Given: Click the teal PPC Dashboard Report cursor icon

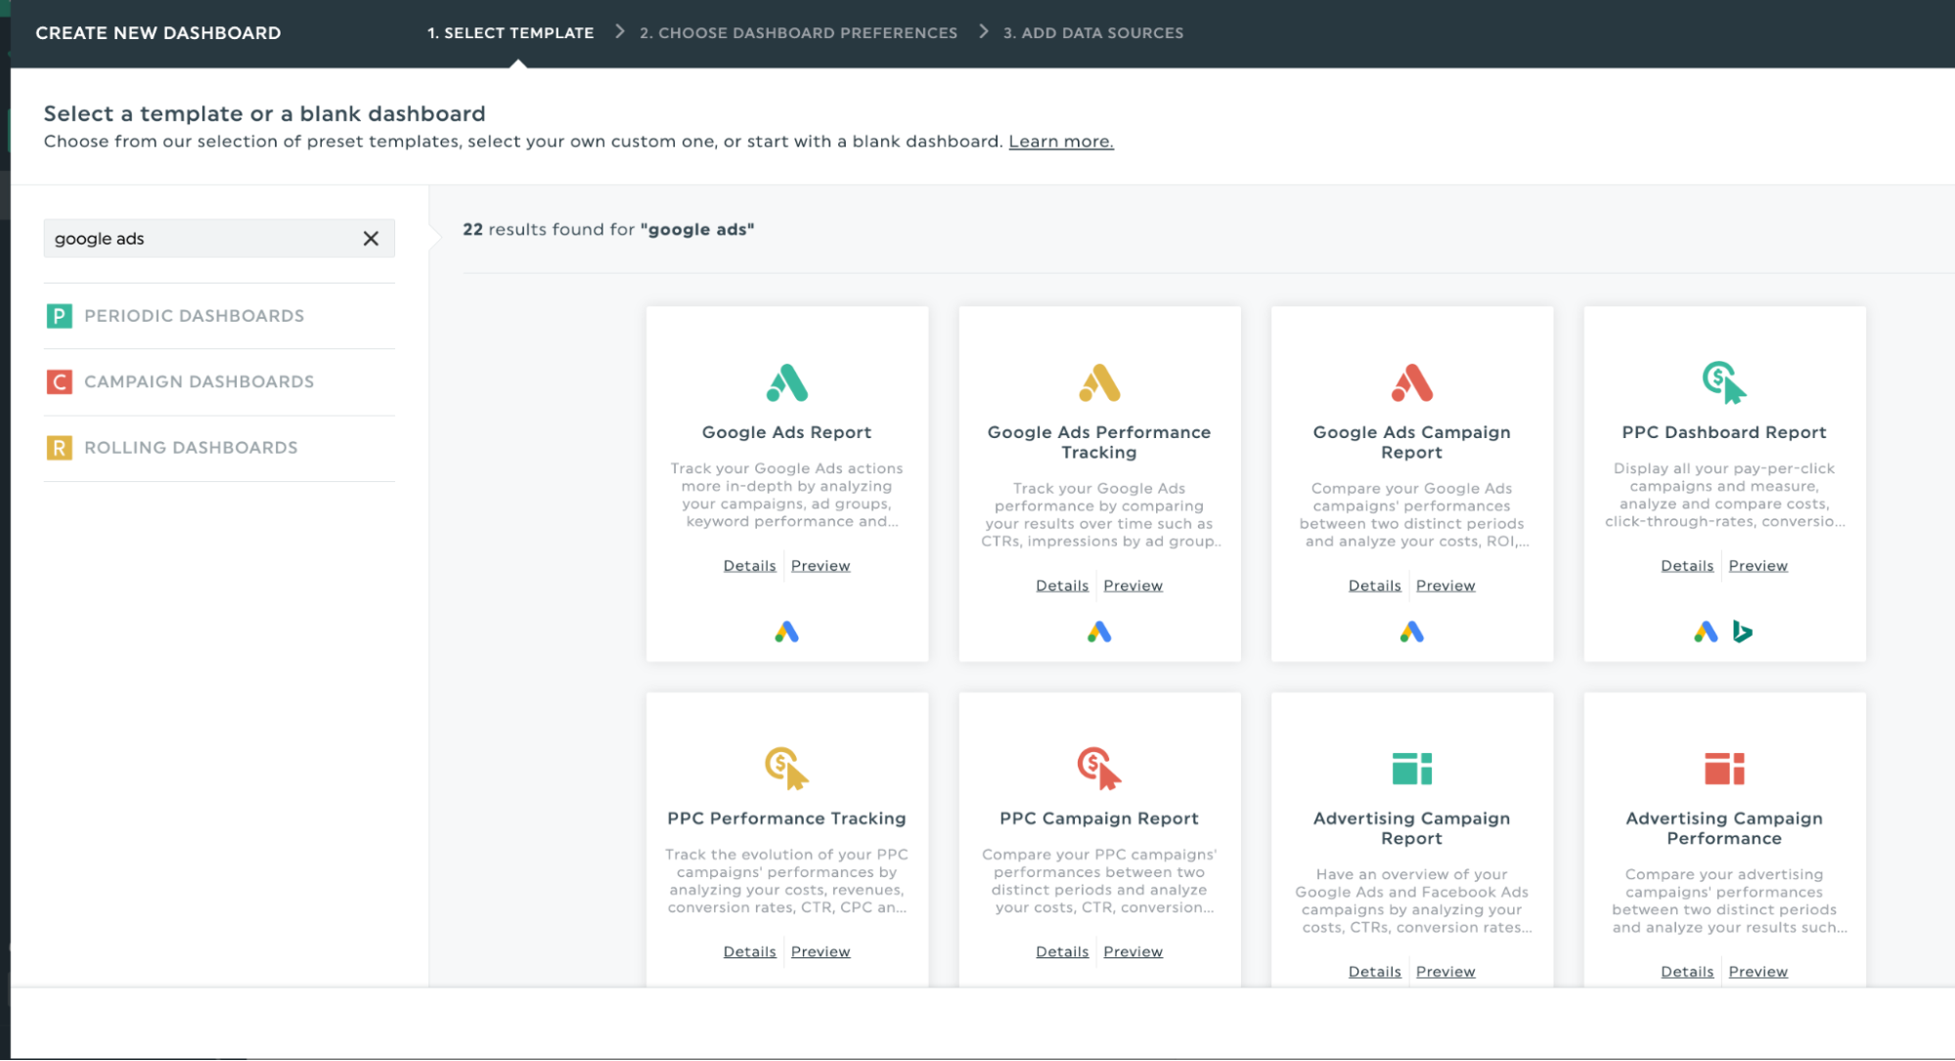Looking at the screenshot, I should [1723, 382].
